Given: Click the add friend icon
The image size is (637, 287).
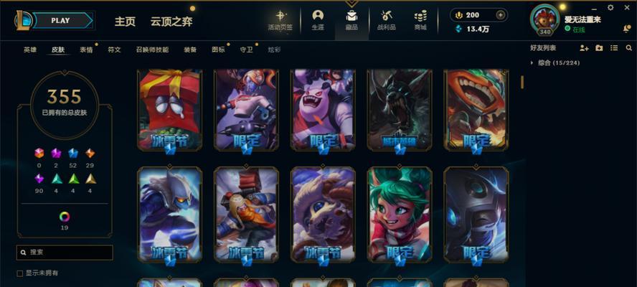Looking at the screenshot, I should tap(584, 48).
